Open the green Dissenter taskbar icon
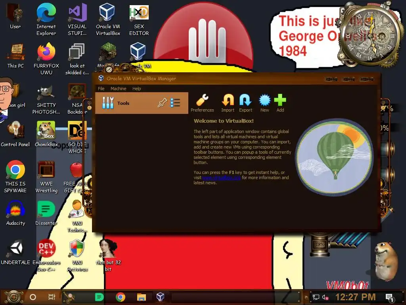The width and height of the screenshot is (406, 305). coord(99,297)
